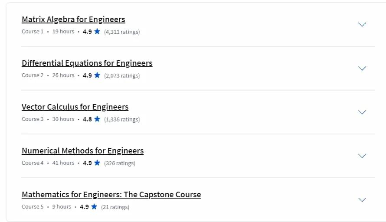Click the star next to the 4.8 rating
Screen dimensions: 386x222
click(x=97, y=119)
